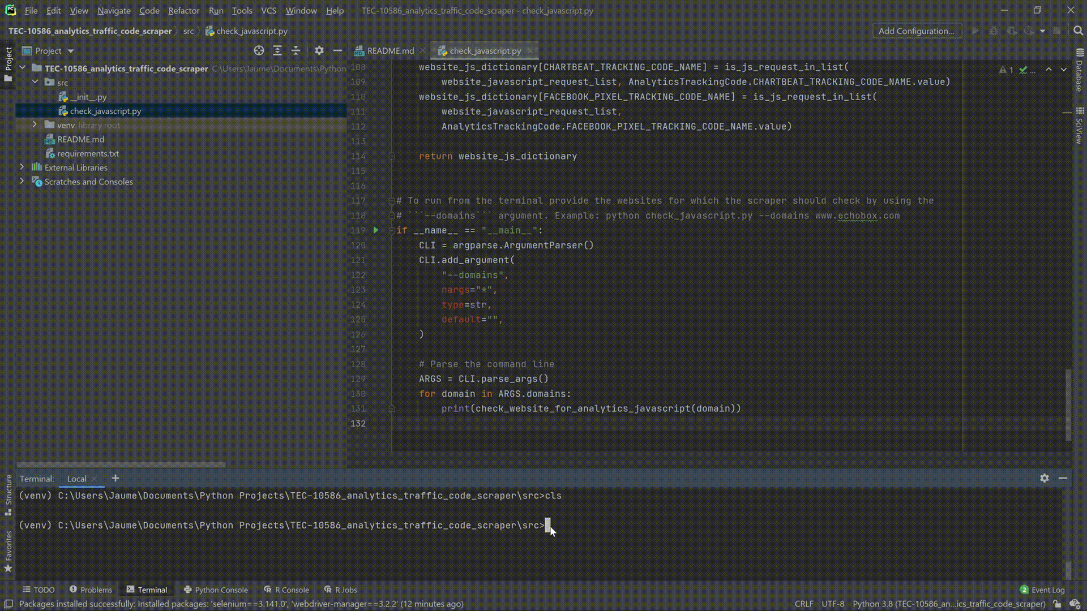Collapse the src folder
1087x611 pixels.
point(35,82)
